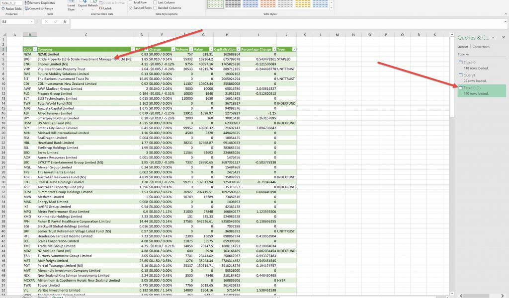This screenshot has width=509, height=298.
Task: Click the Refresh table data icon
Action: click(x=93, y=4)
